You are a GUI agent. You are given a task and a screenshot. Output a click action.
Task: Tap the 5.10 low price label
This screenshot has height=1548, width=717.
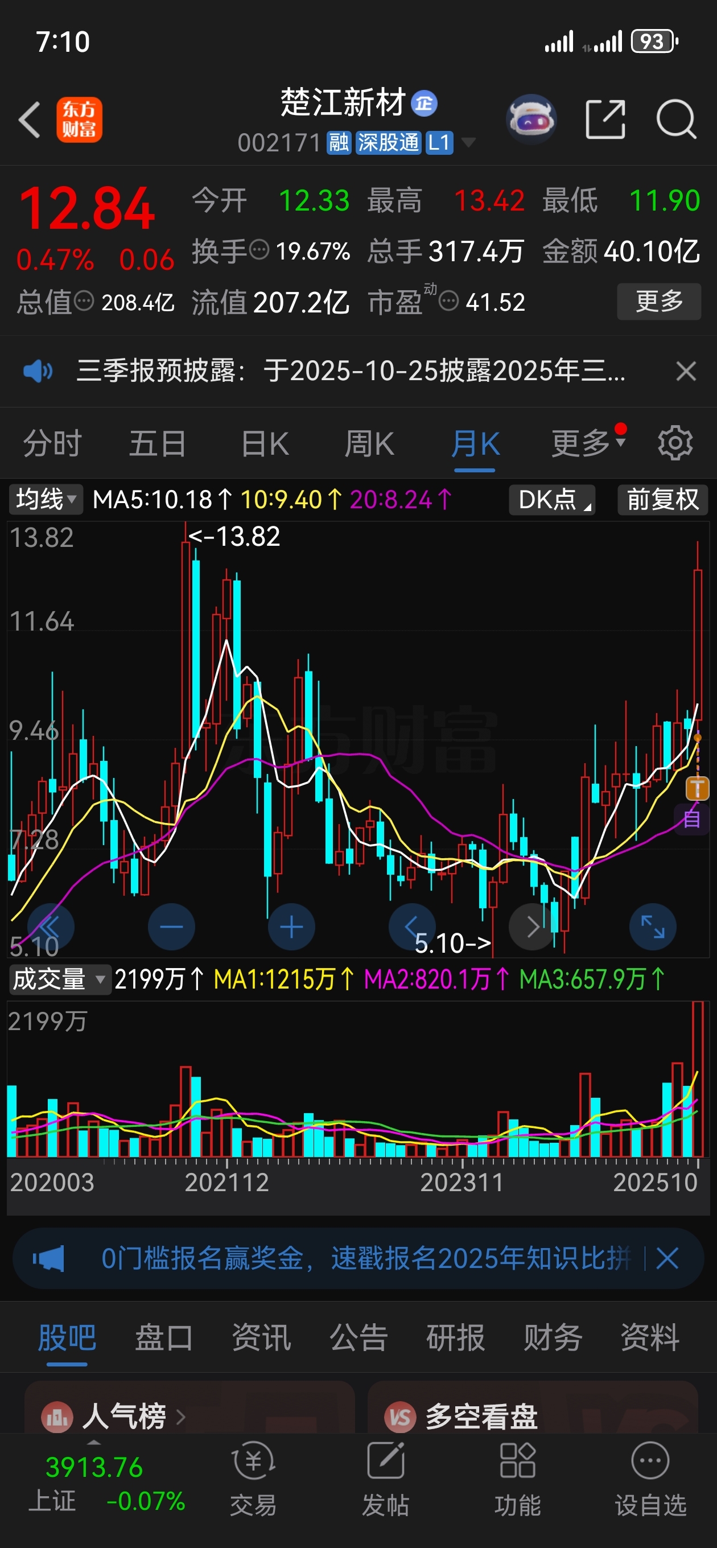tap(453, 944)
